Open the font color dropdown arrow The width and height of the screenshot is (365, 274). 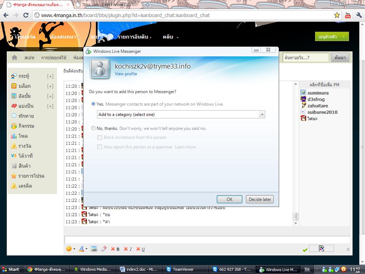click(86, 249)
